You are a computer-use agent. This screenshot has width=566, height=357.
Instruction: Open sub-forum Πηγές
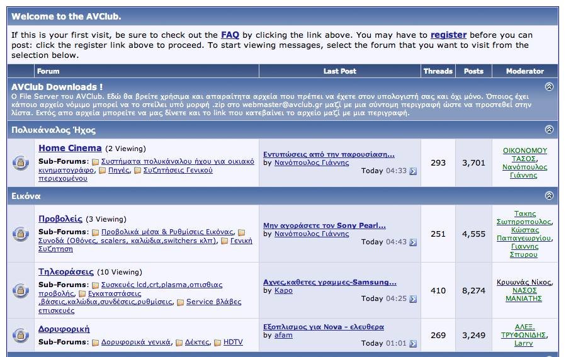tap(119, 170)
